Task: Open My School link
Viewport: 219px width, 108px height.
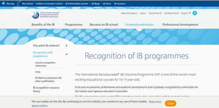Action: pyautogui.click(x=27, y=4)
